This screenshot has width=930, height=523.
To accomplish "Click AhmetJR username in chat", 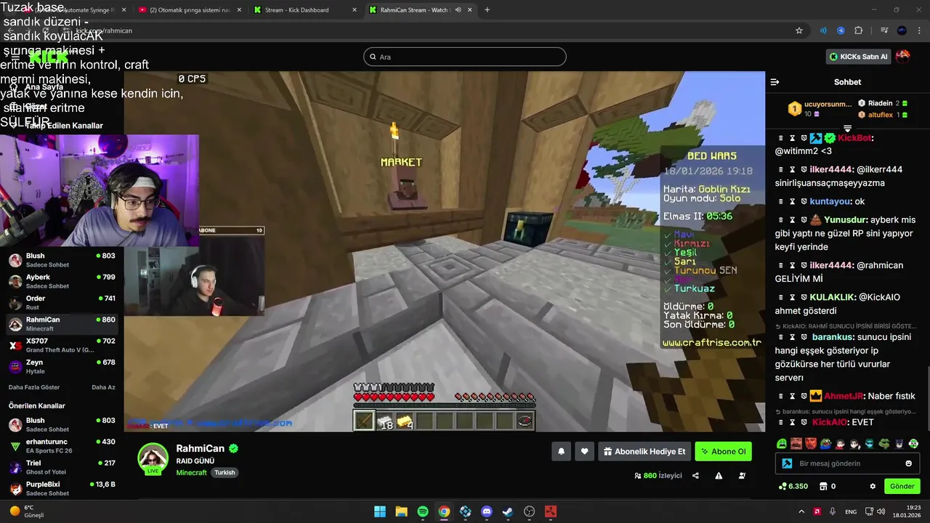I will 844,396.
